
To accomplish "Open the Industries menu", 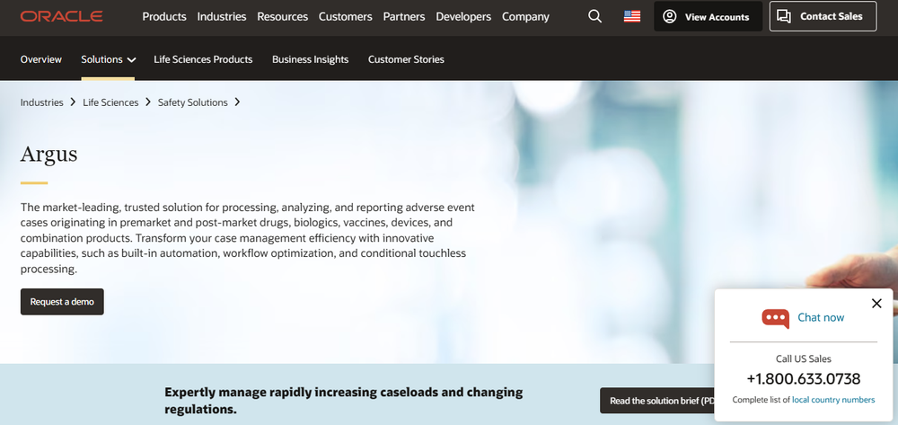I will click(222, 16).
